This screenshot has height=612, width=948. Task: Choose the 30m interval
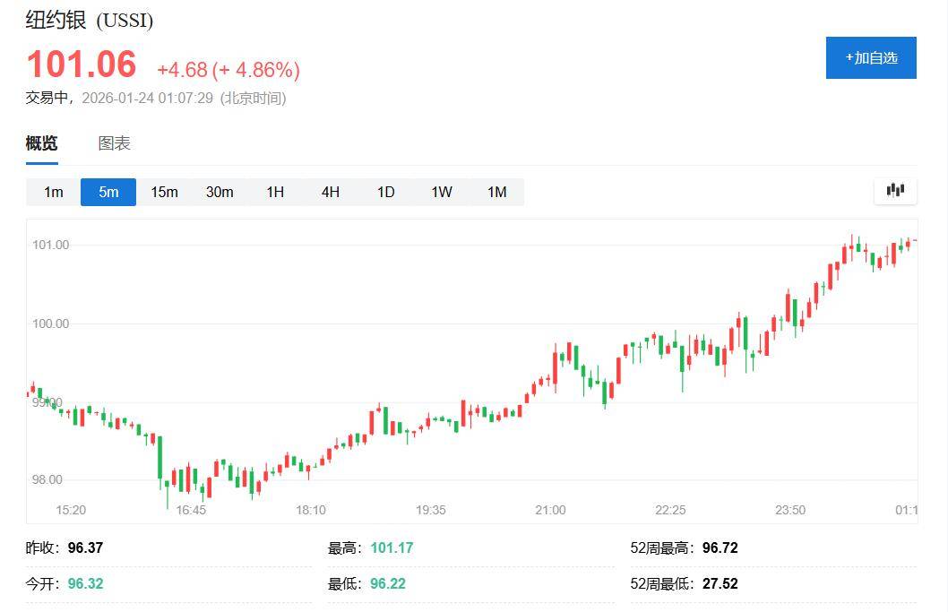220,192
